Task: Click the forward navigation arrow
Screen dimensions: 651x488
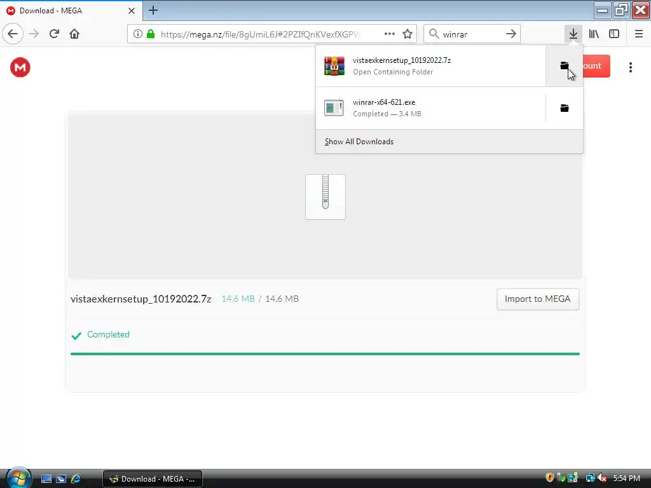Action: coord(34,34)
